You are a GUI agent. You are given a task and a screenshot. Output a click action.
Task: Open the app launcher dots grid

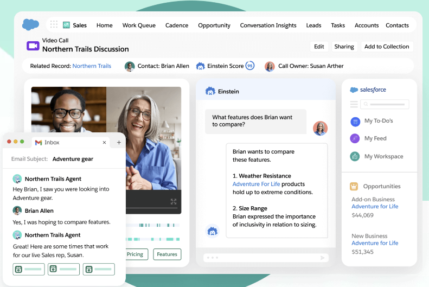[x=54, y=24]
